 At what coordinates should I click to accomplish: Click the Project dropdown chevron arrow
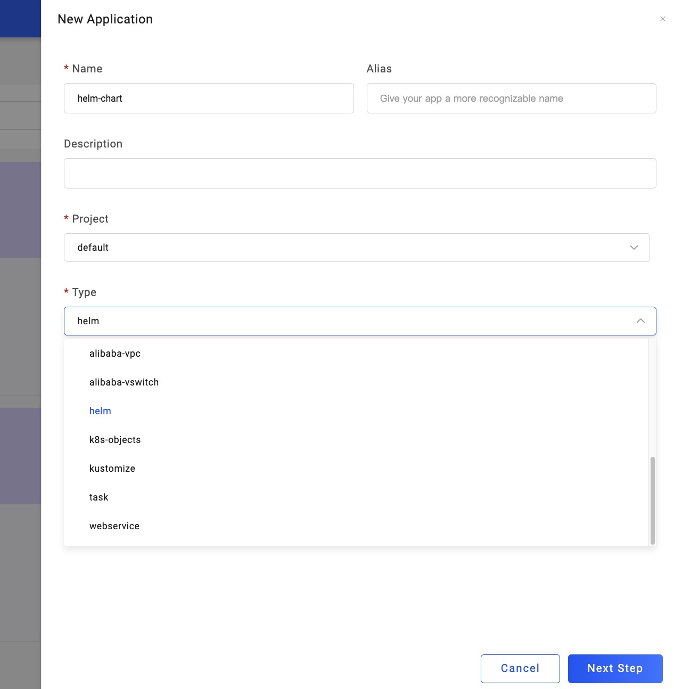click(634, 248)
